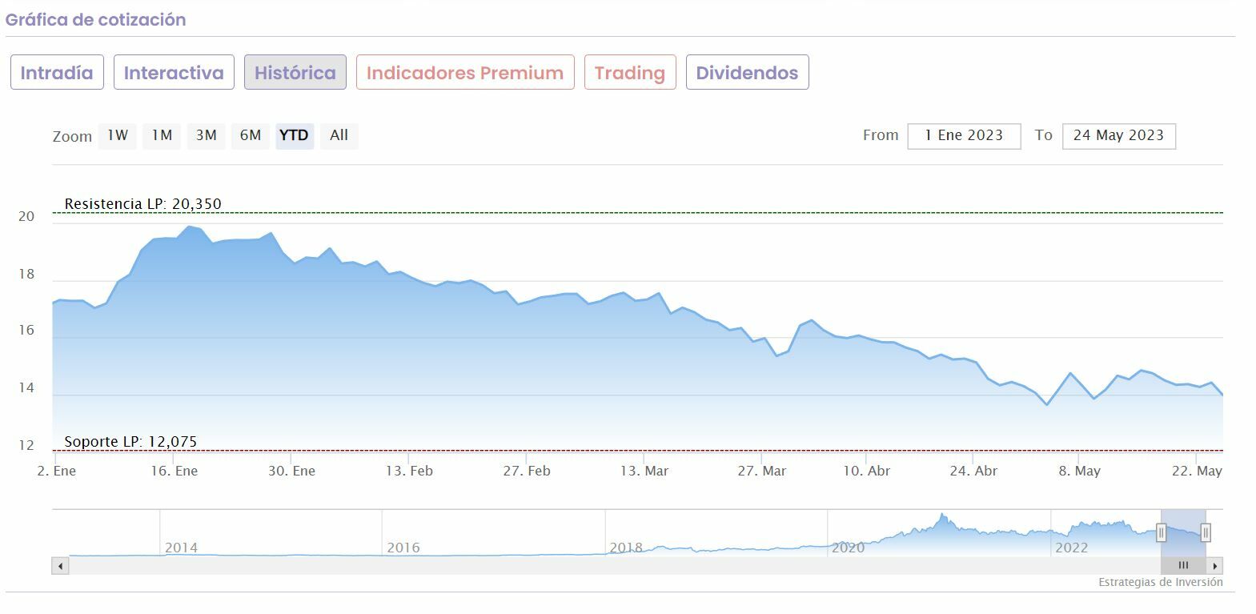Set zoom range to 3M

pyautogui.click(x=207, y=135)
